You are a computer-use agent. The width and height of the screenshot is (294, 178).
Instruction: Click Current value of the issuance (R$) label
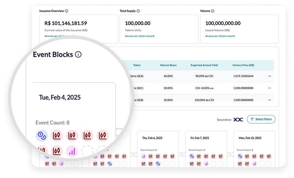click(x=66, y=30)
